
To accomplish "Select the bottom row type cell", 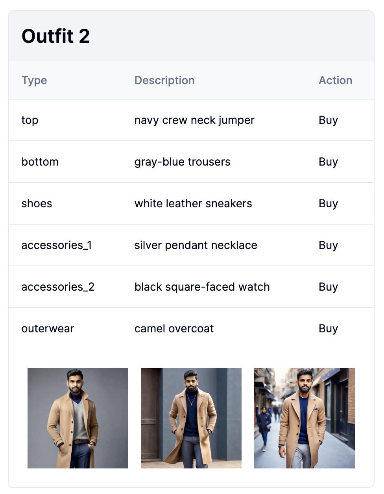I will pyautogui.click(x=40, y=162).
